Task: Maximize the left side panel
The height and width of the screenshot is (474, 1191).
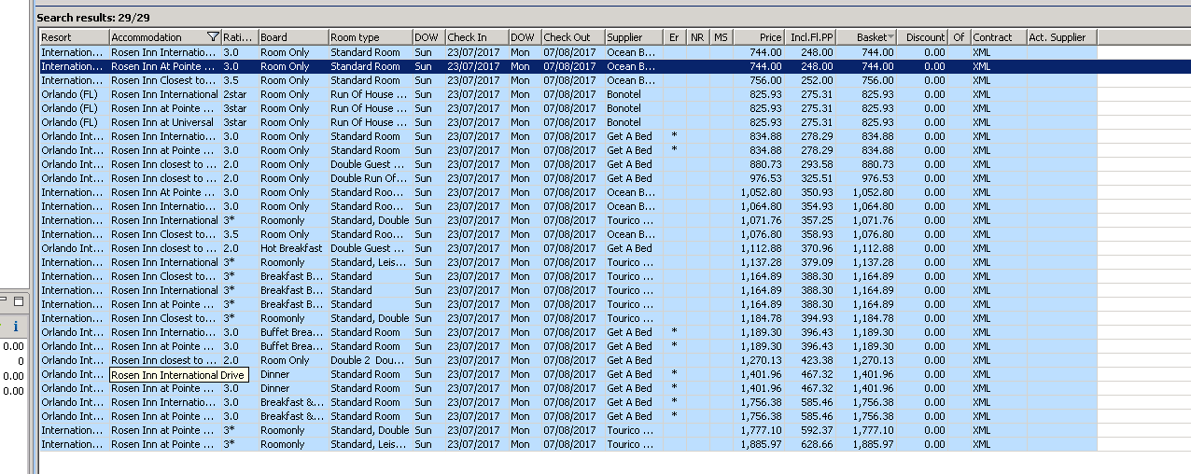Action: (19, 301)
